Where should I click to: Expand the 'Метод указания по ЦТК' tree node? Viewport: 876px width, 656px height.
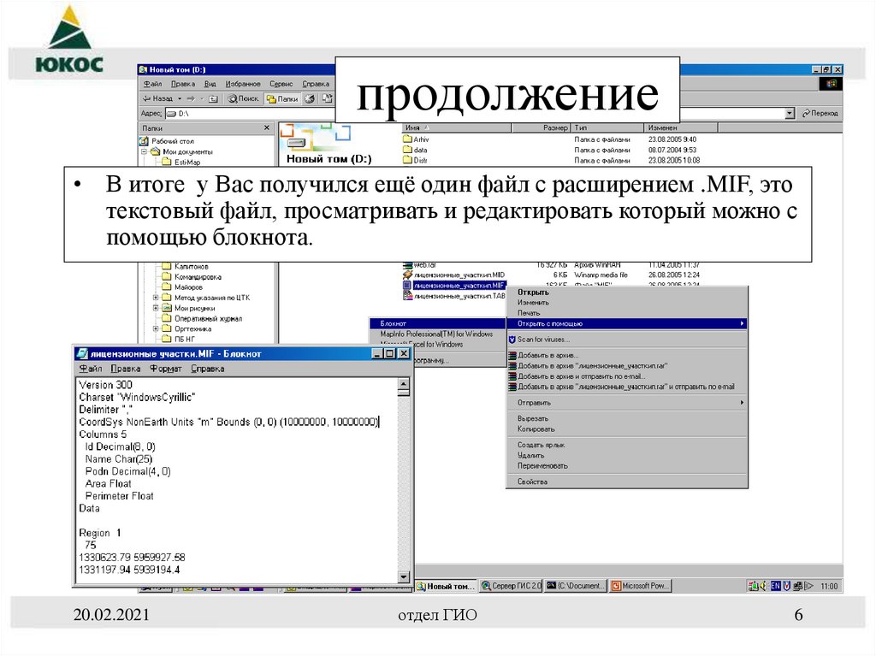tap(156, 297)
